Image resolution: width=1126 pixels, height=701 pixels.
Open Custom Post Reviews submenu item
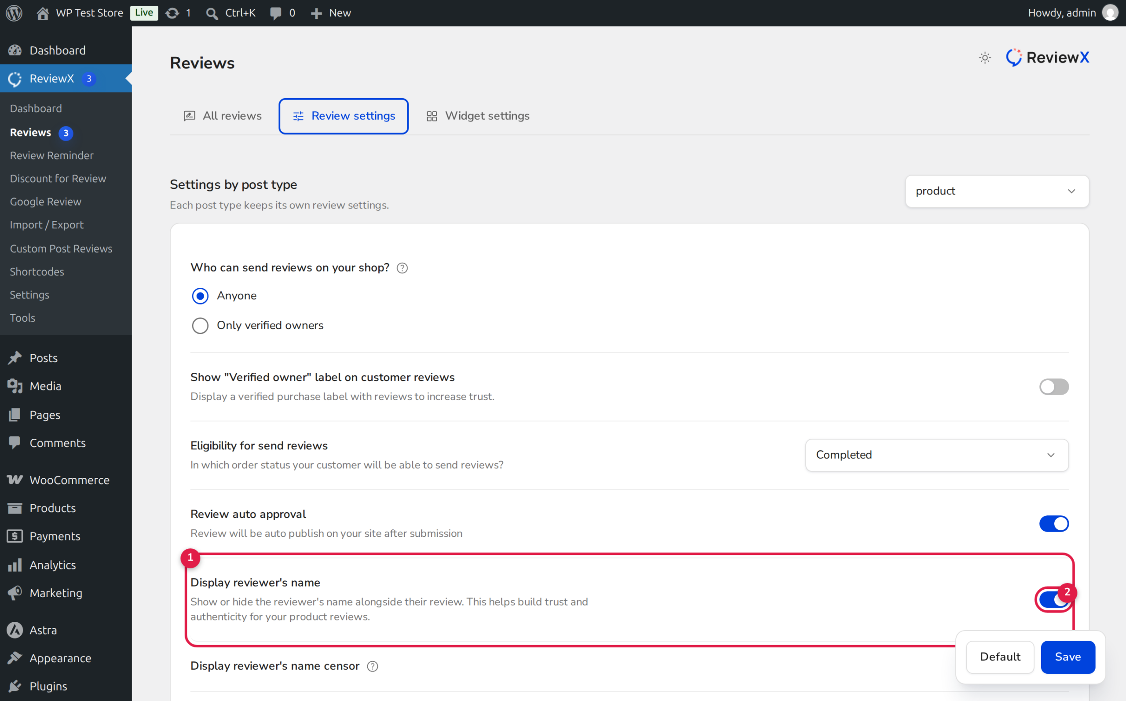(x=61, y=249)
